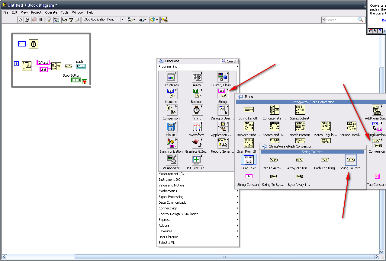Viewport: 386px width, 261px height.
Task: Open the File menu
Action: pyautogui.click(x=6, y=12)
